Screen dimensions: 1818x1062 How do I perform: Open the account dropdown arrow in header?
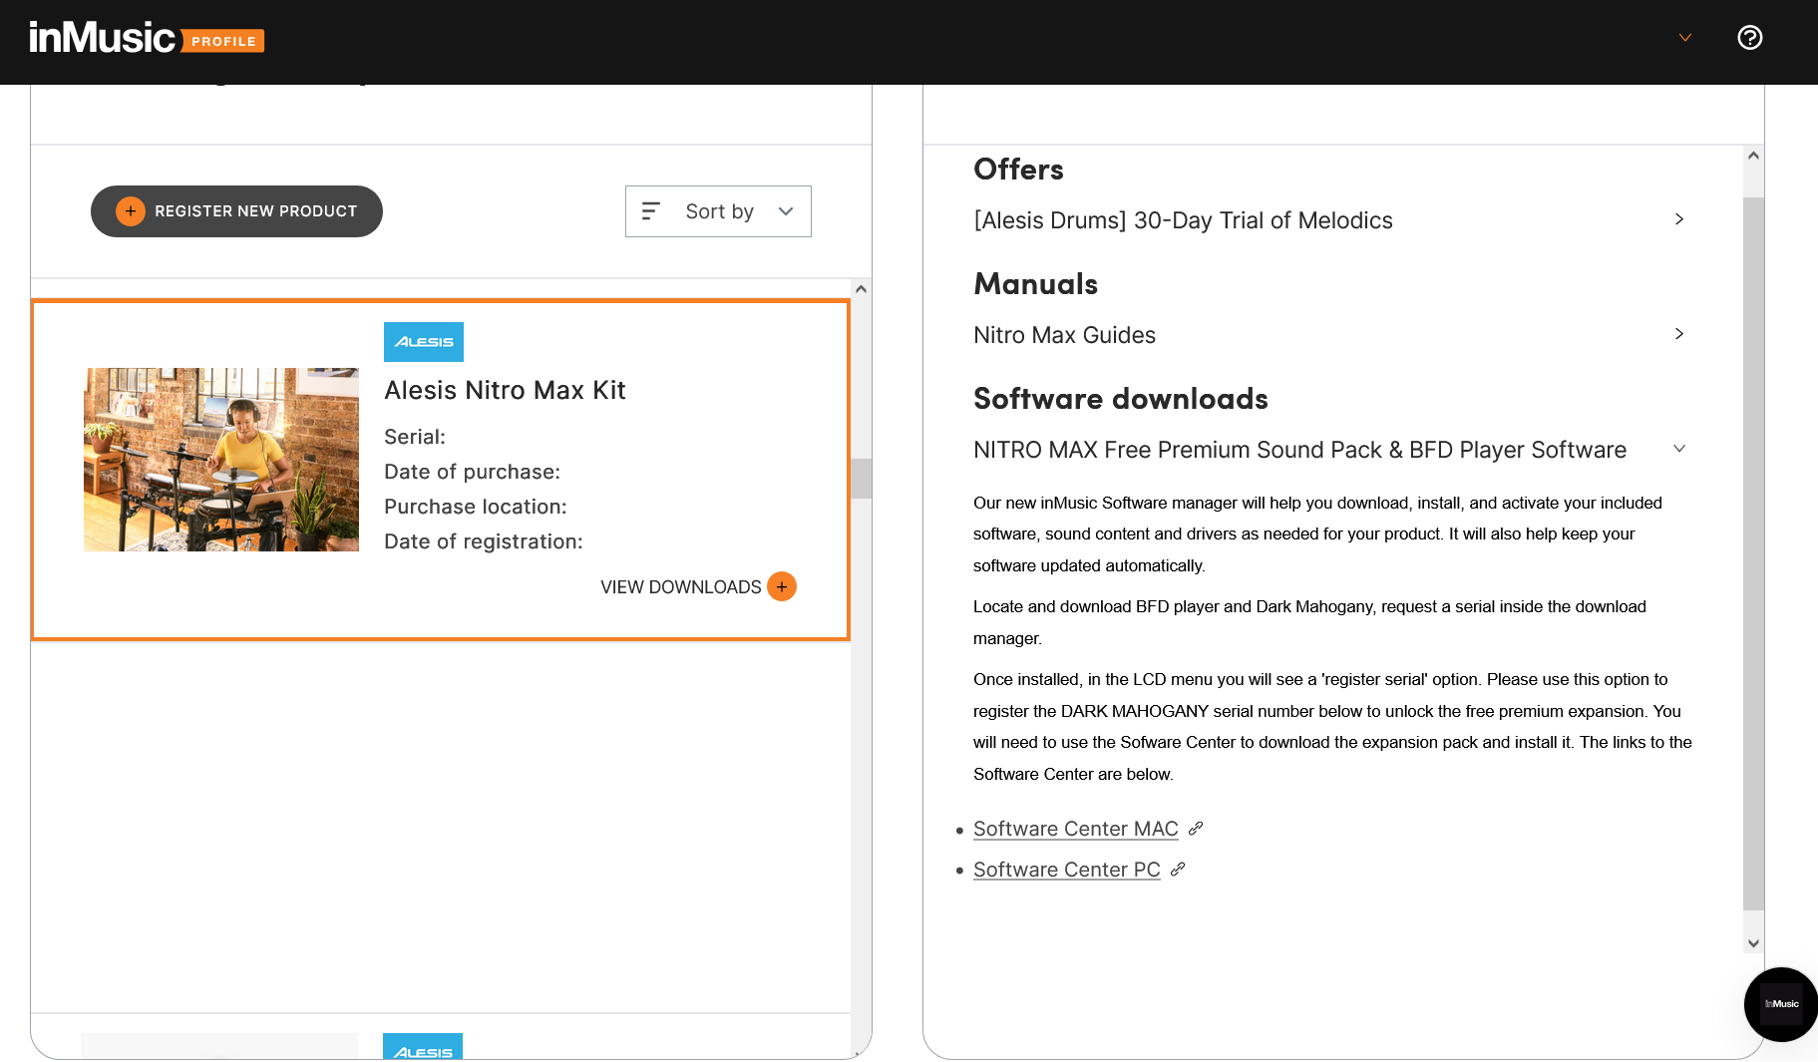1684,38
